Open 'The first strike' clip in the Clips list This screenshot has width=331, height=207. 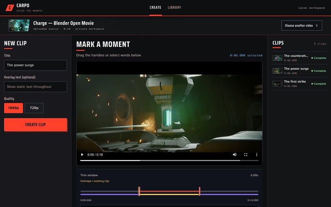pyautogui.click(x=299, y=84)
